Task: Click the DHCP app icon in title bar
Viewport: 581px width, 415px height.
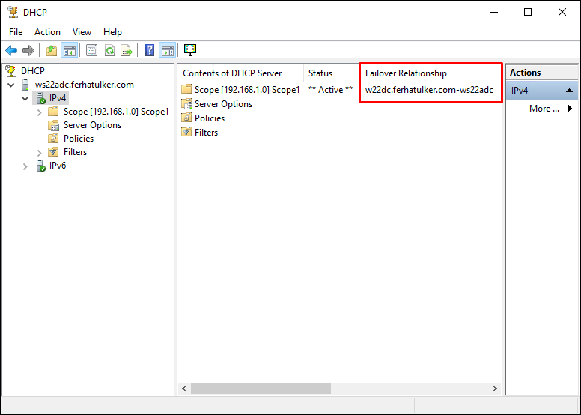Action: click(x=13, y=12)
